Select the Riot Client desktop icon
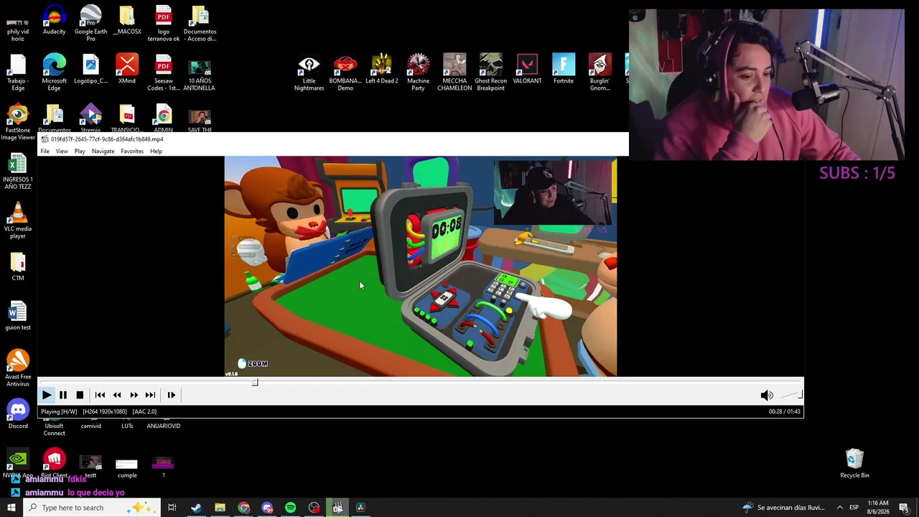The height and width of the screenshot is (517, 919). (54, 463)
